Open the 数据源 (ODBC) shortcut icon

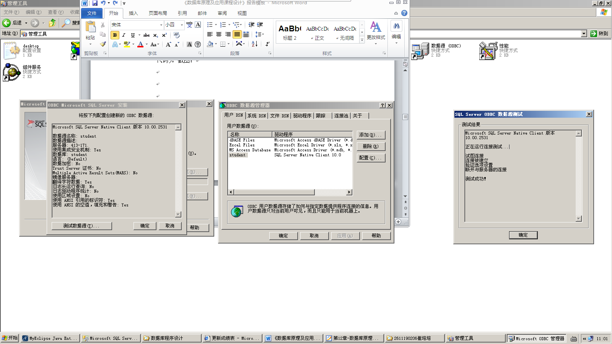click(x=420, y=51)
